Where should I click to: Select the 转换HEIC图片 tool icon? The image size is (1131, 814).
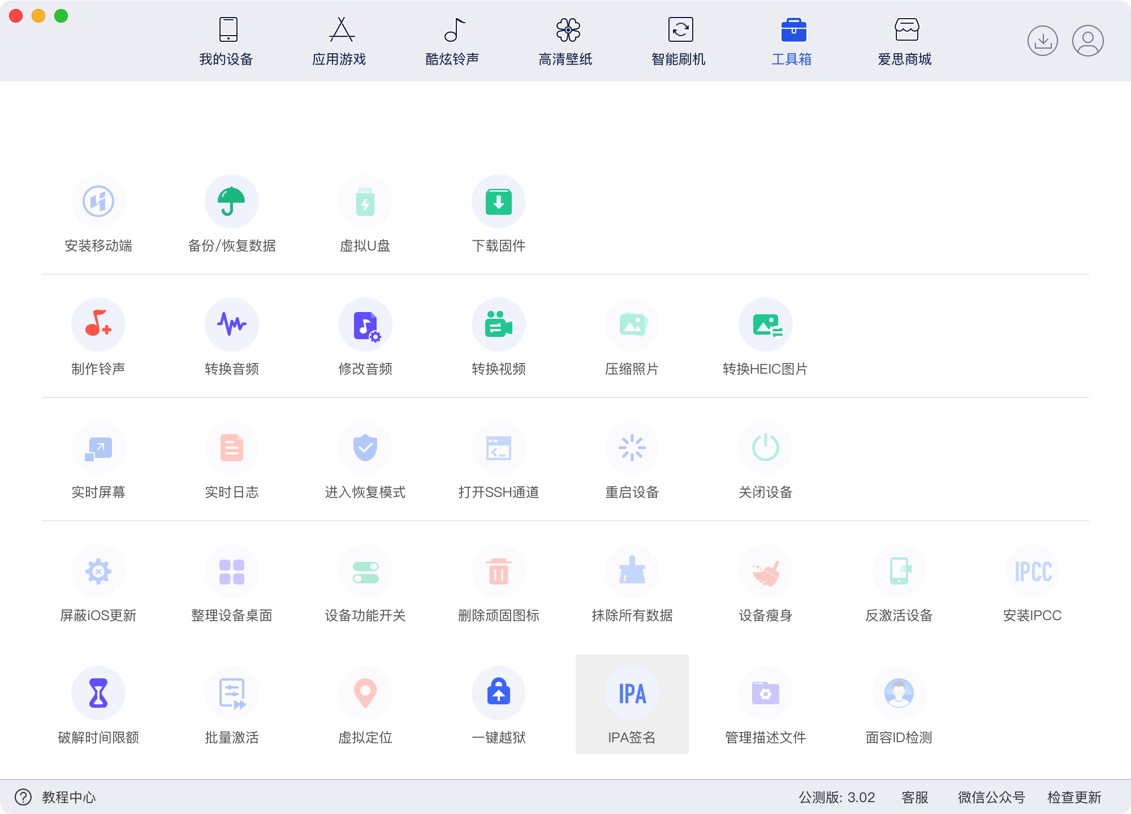tap(766, 324)
